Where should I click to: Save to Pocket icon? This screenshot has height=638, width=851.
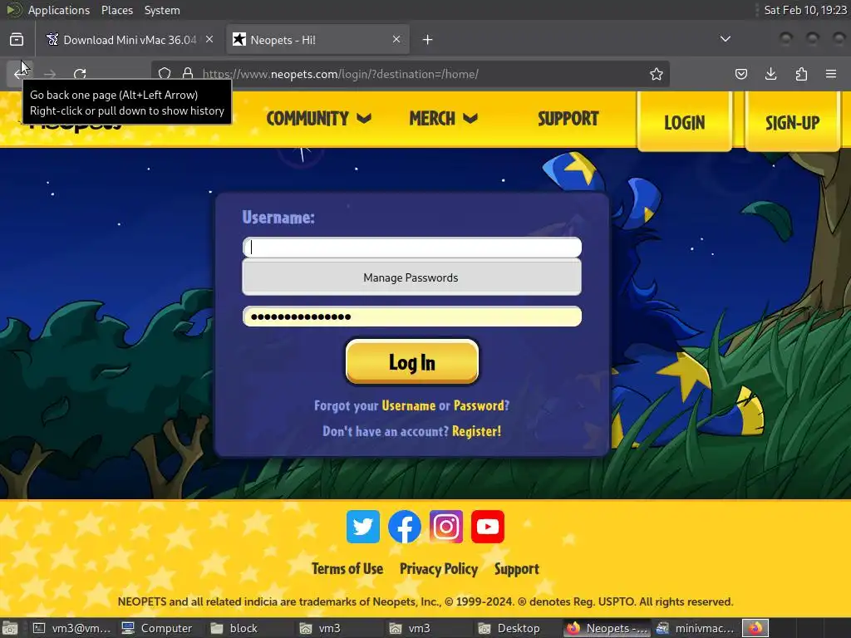pyautogui.click(x=740, y=74)
